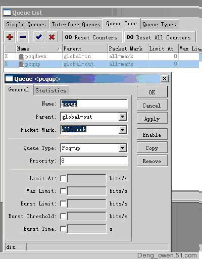This screenshot has width=202, height=259.
Task: Click Limit At value 0 for pcqdown
Action: click(x=175, y=56)
